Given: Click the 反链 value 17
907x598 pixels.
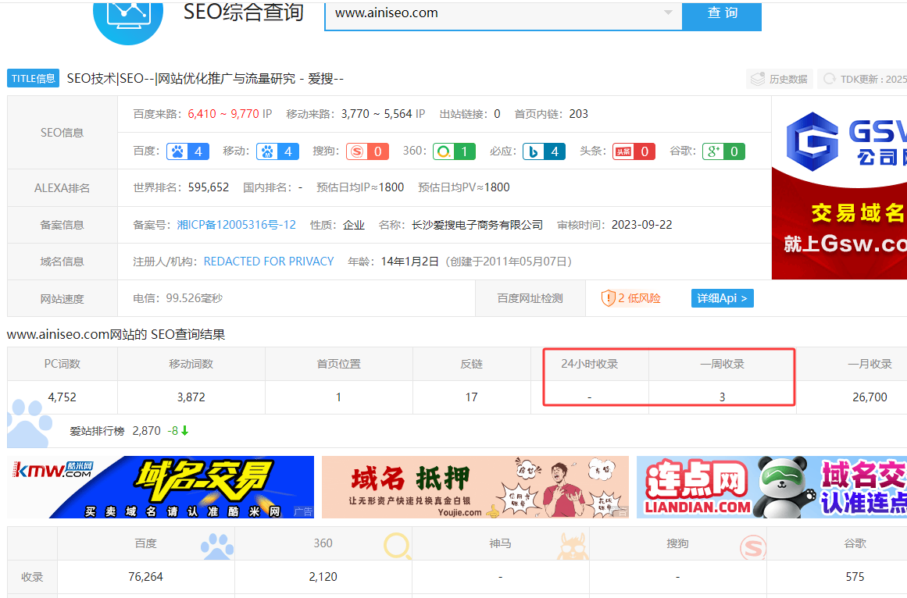Looking at the screenshot, I should 471,397.
